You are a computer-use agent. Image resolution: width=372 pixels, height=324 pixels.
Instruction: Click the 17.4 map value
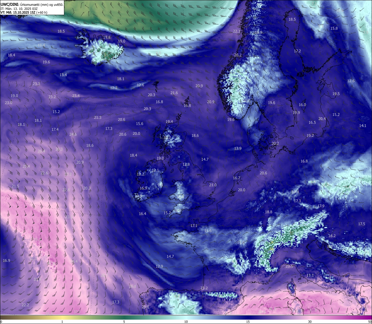click(x=55, y=130)
